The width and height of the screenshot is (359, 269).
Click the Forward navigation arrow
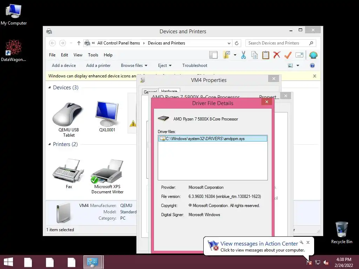(62, 43)
